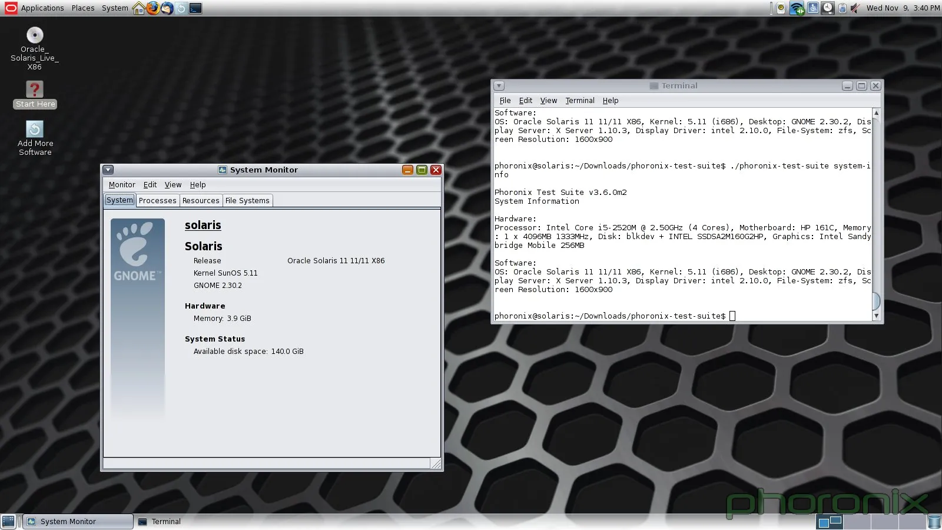This screenshot has width=942, height=530.
Task: Switch to the File Systems tab
Action: [x=247, y=201]
